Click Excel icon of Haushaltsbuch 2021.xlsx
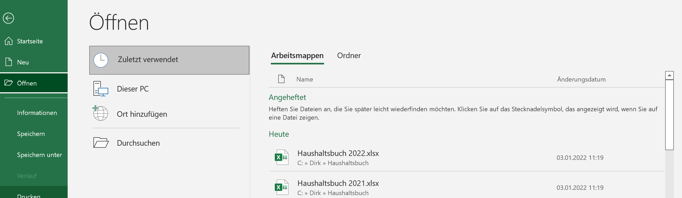 click(x=281, y=187)
